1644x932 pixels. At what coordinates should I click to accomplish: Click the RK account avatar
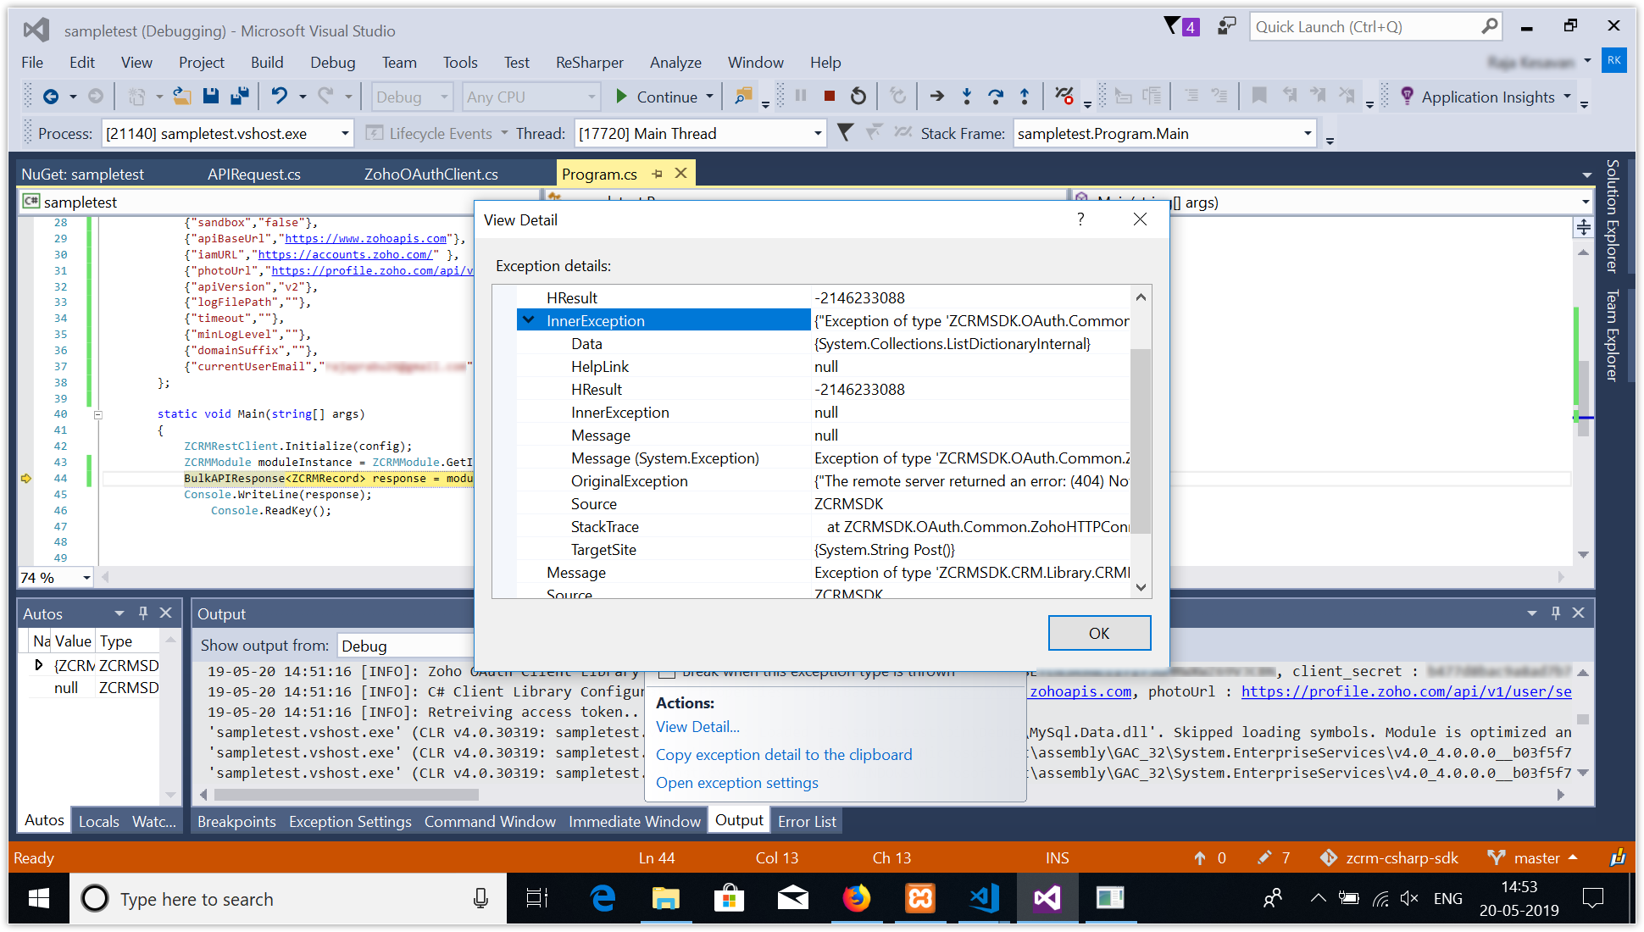click(x=1613, y=60)
